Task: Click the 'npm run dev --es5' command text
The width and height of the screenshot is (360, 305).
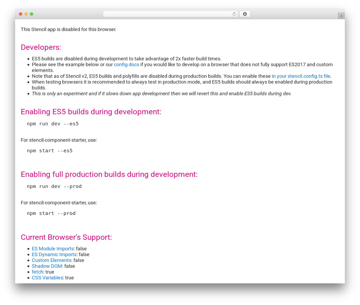Action: pos(53,124)
